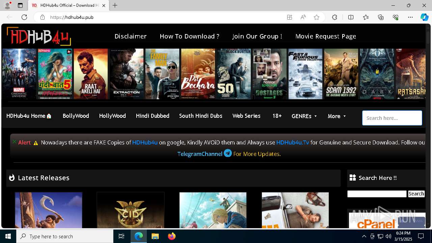Open a new browser tab
The width and height of the screenshot is (432, 243).
point(115,5)
